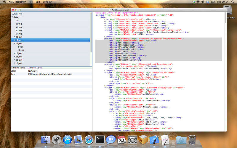Screen dimensions: 237x148
Task: Expand the highlighted object node's triangle
Action: [x=15, y=40]
